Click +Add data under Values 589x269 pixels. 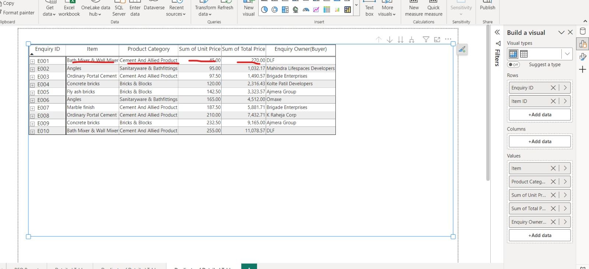tap(540, 235)
